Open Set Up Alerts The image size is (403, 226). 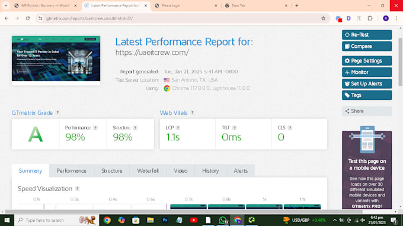click(367, 83)
